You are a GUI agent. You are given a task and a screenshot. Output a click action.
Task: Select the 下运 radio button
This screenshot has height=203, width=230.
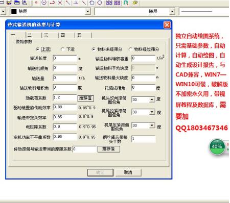(62, 49)
